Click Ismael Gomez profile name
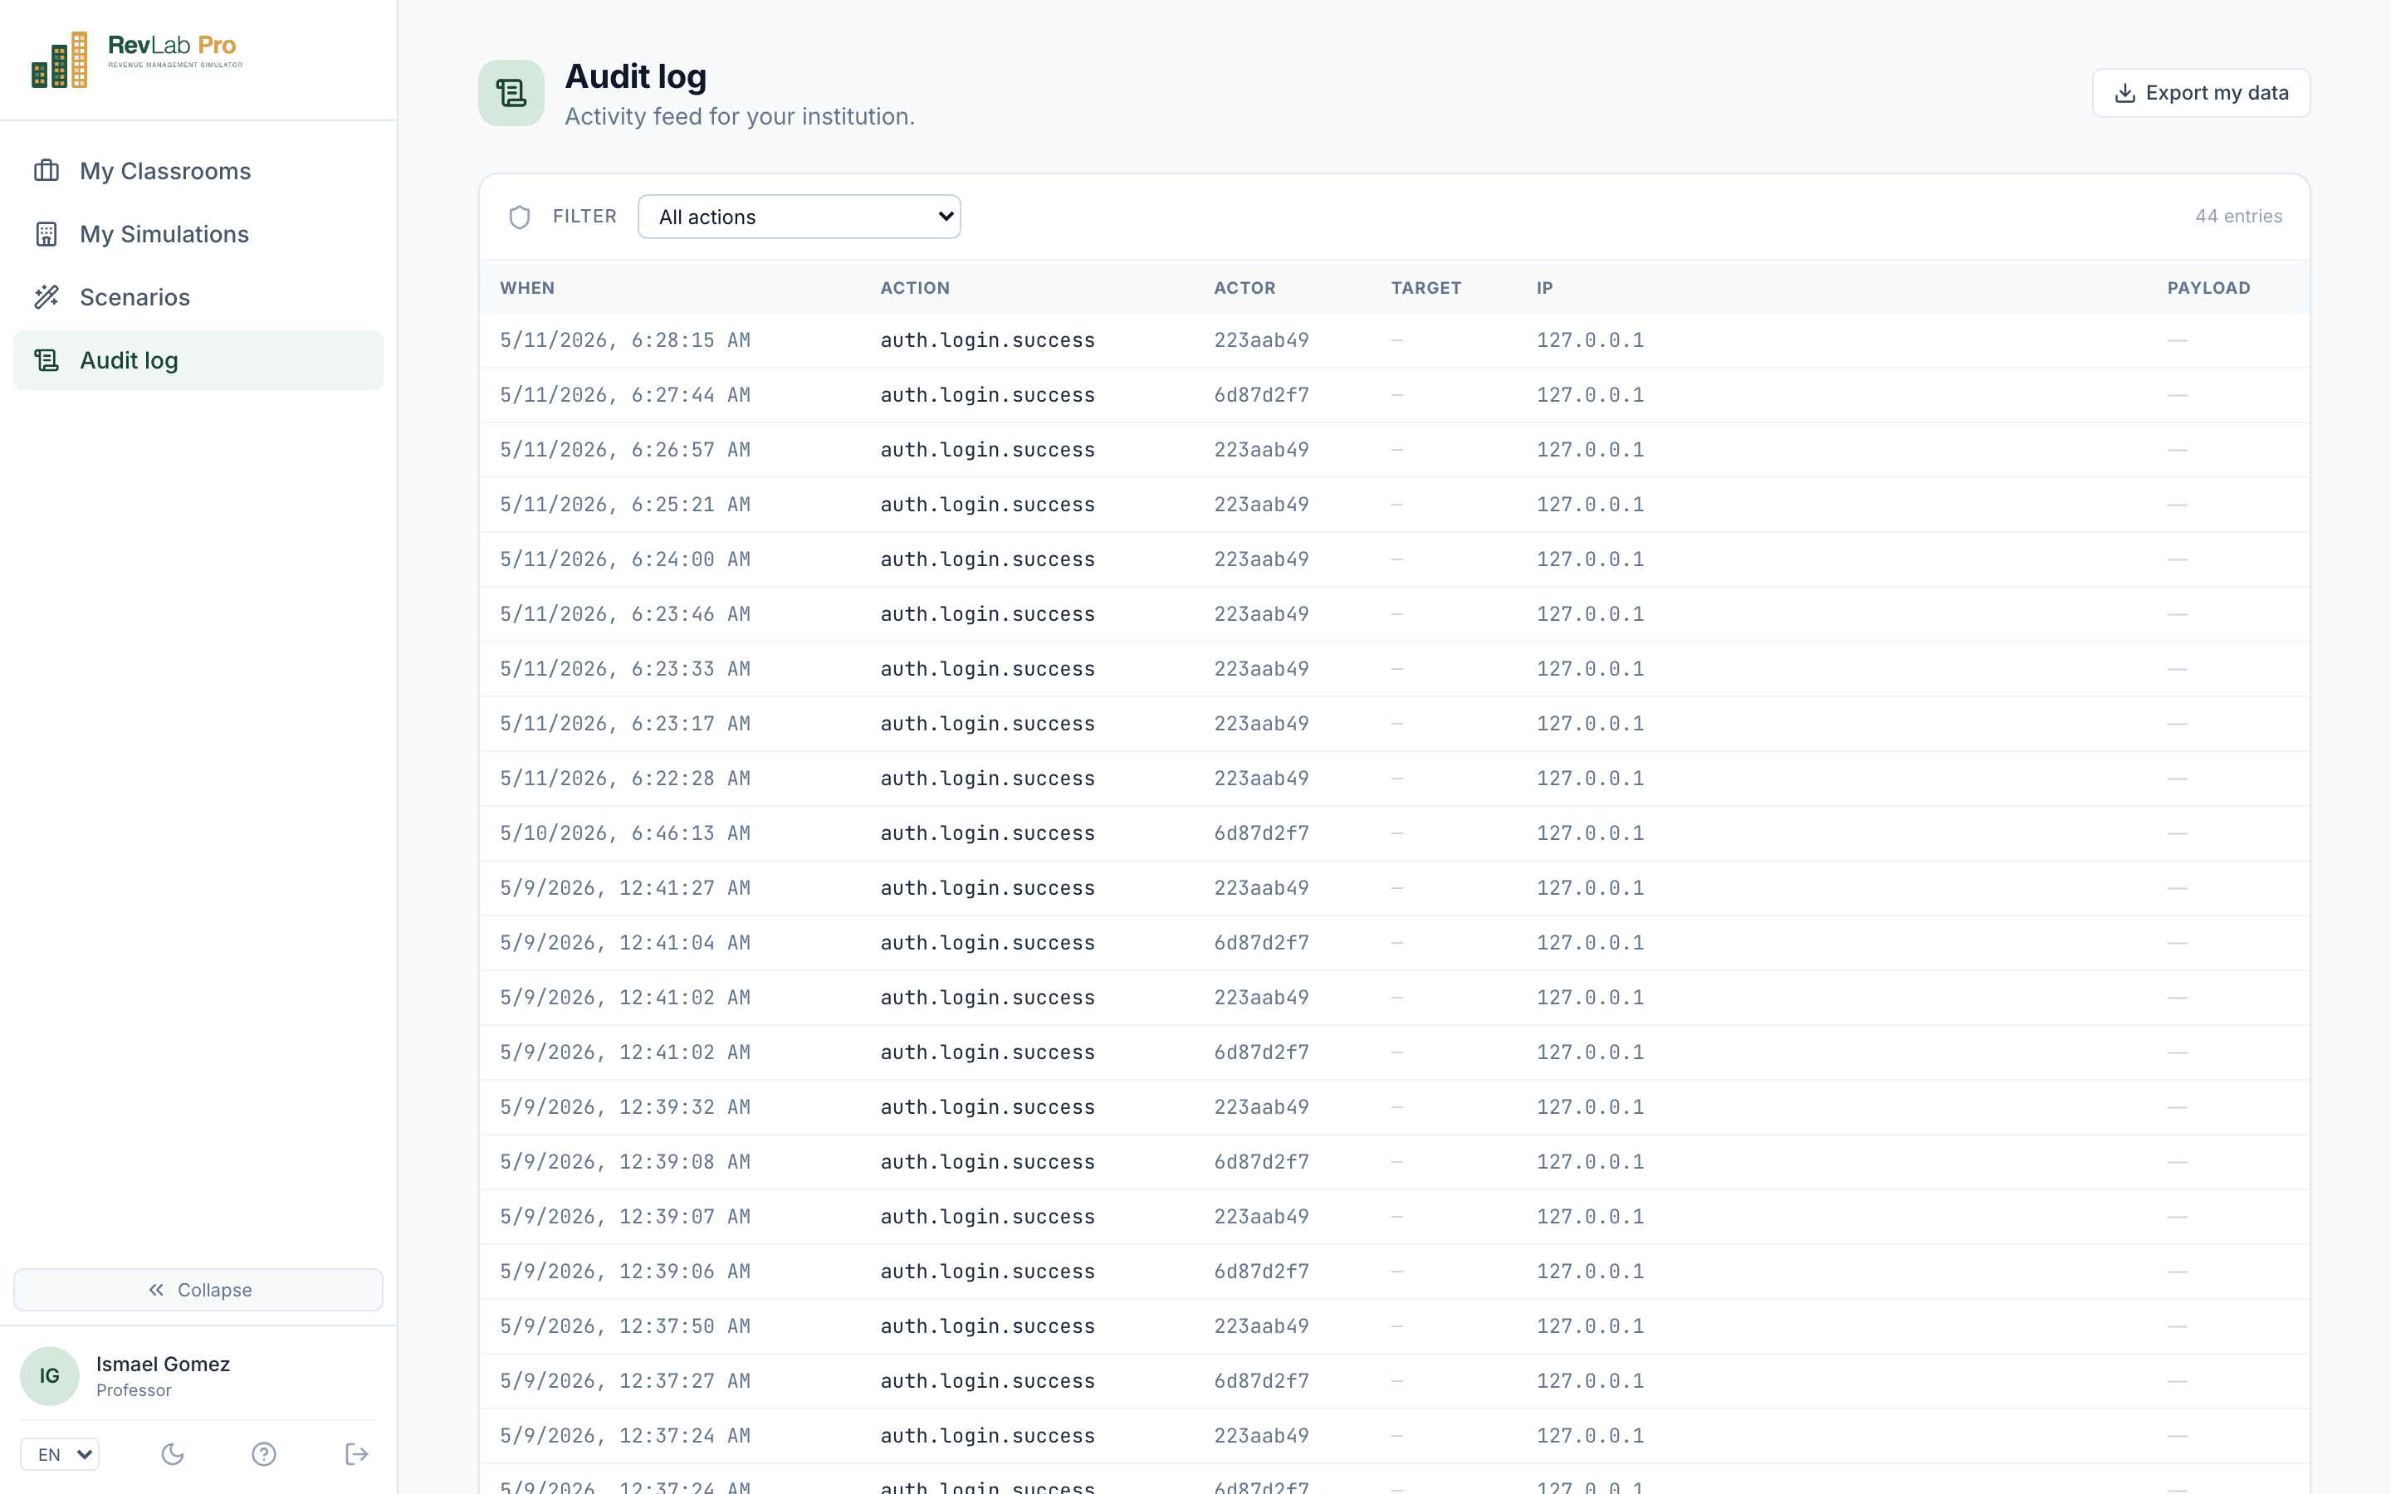The image size is (2391, 1494). coord(163,1364)
